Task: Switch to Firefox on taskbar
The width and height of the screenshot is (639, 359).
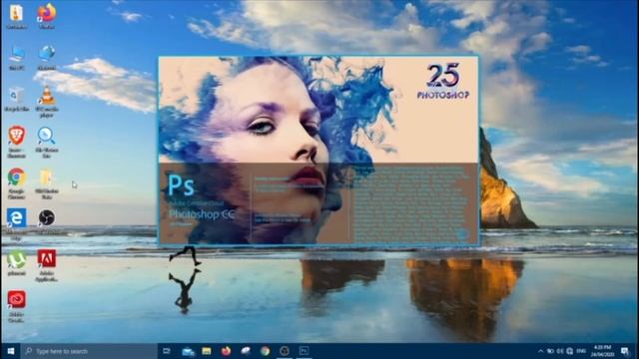Action: [226, 351]
